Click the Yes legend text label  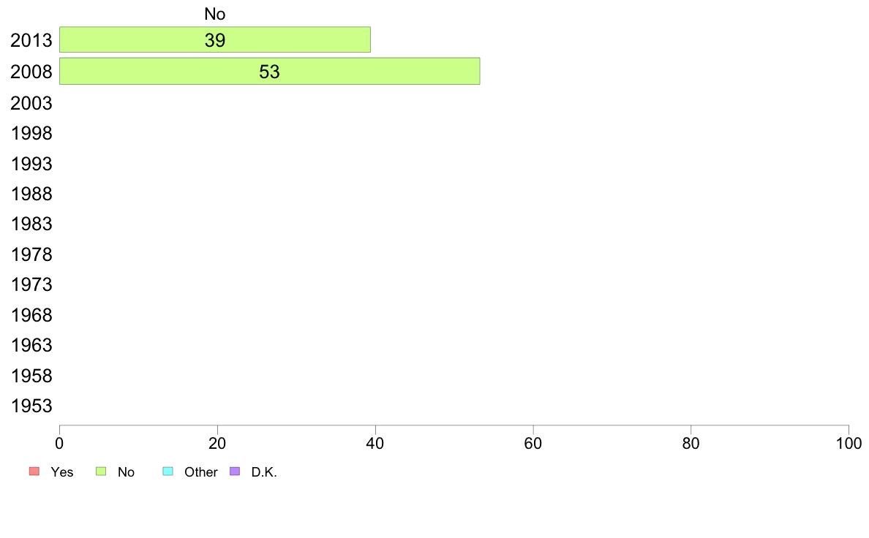[61, 472]
